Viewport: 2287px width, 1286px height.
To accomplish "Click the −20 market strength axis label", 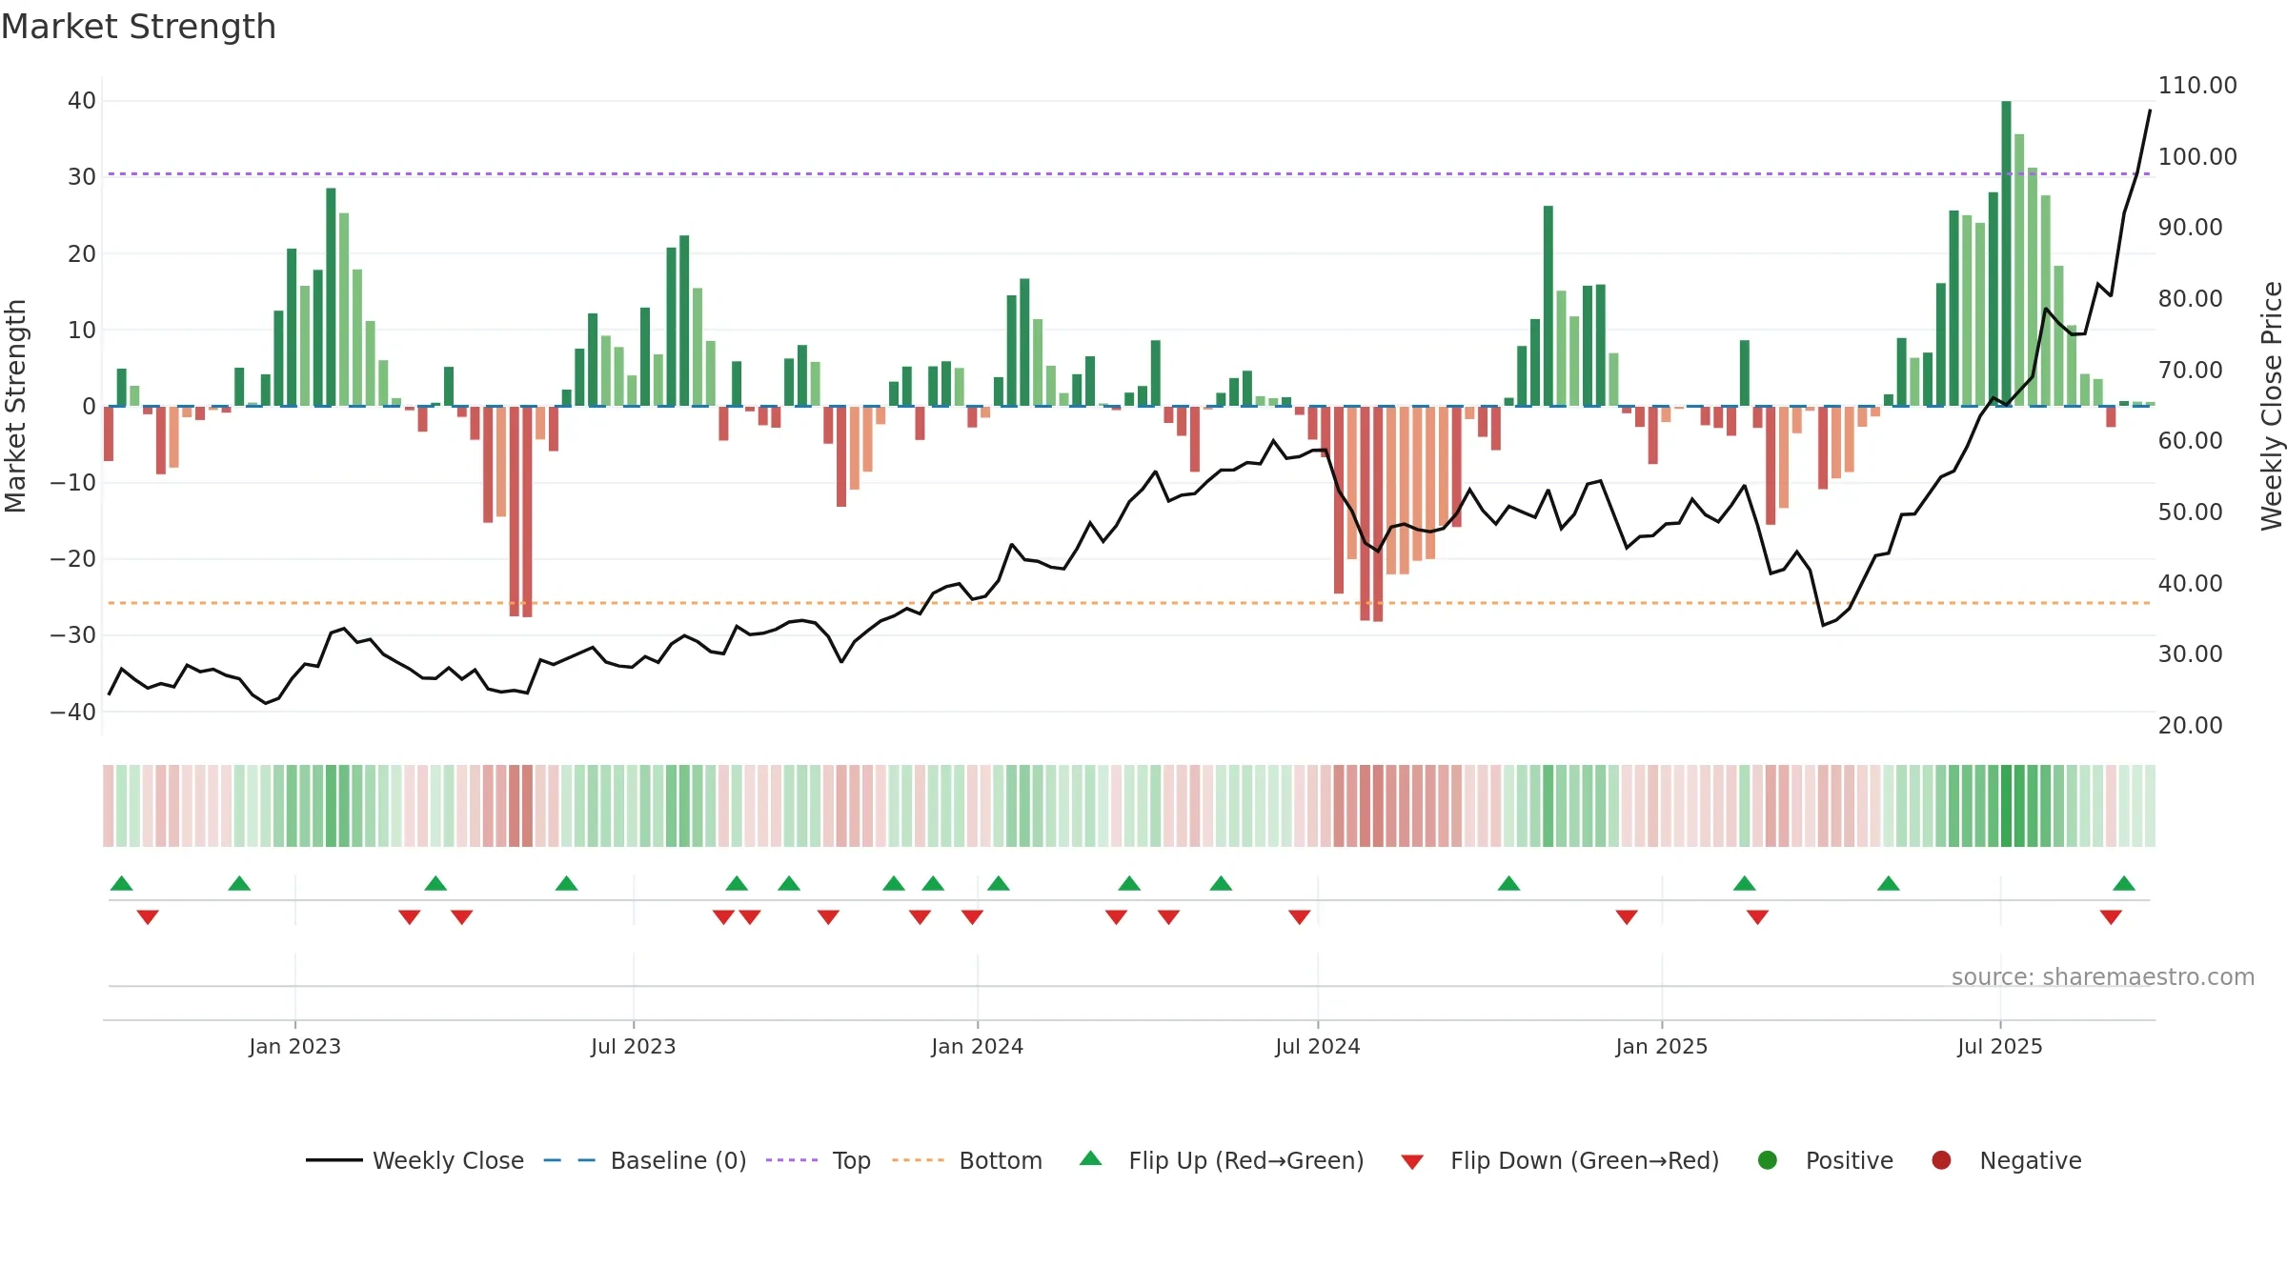I will (x=73, y=559).
